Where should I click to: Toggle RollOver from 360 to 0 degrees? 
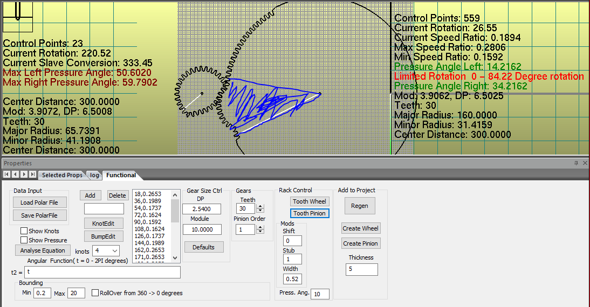[95, 293]
